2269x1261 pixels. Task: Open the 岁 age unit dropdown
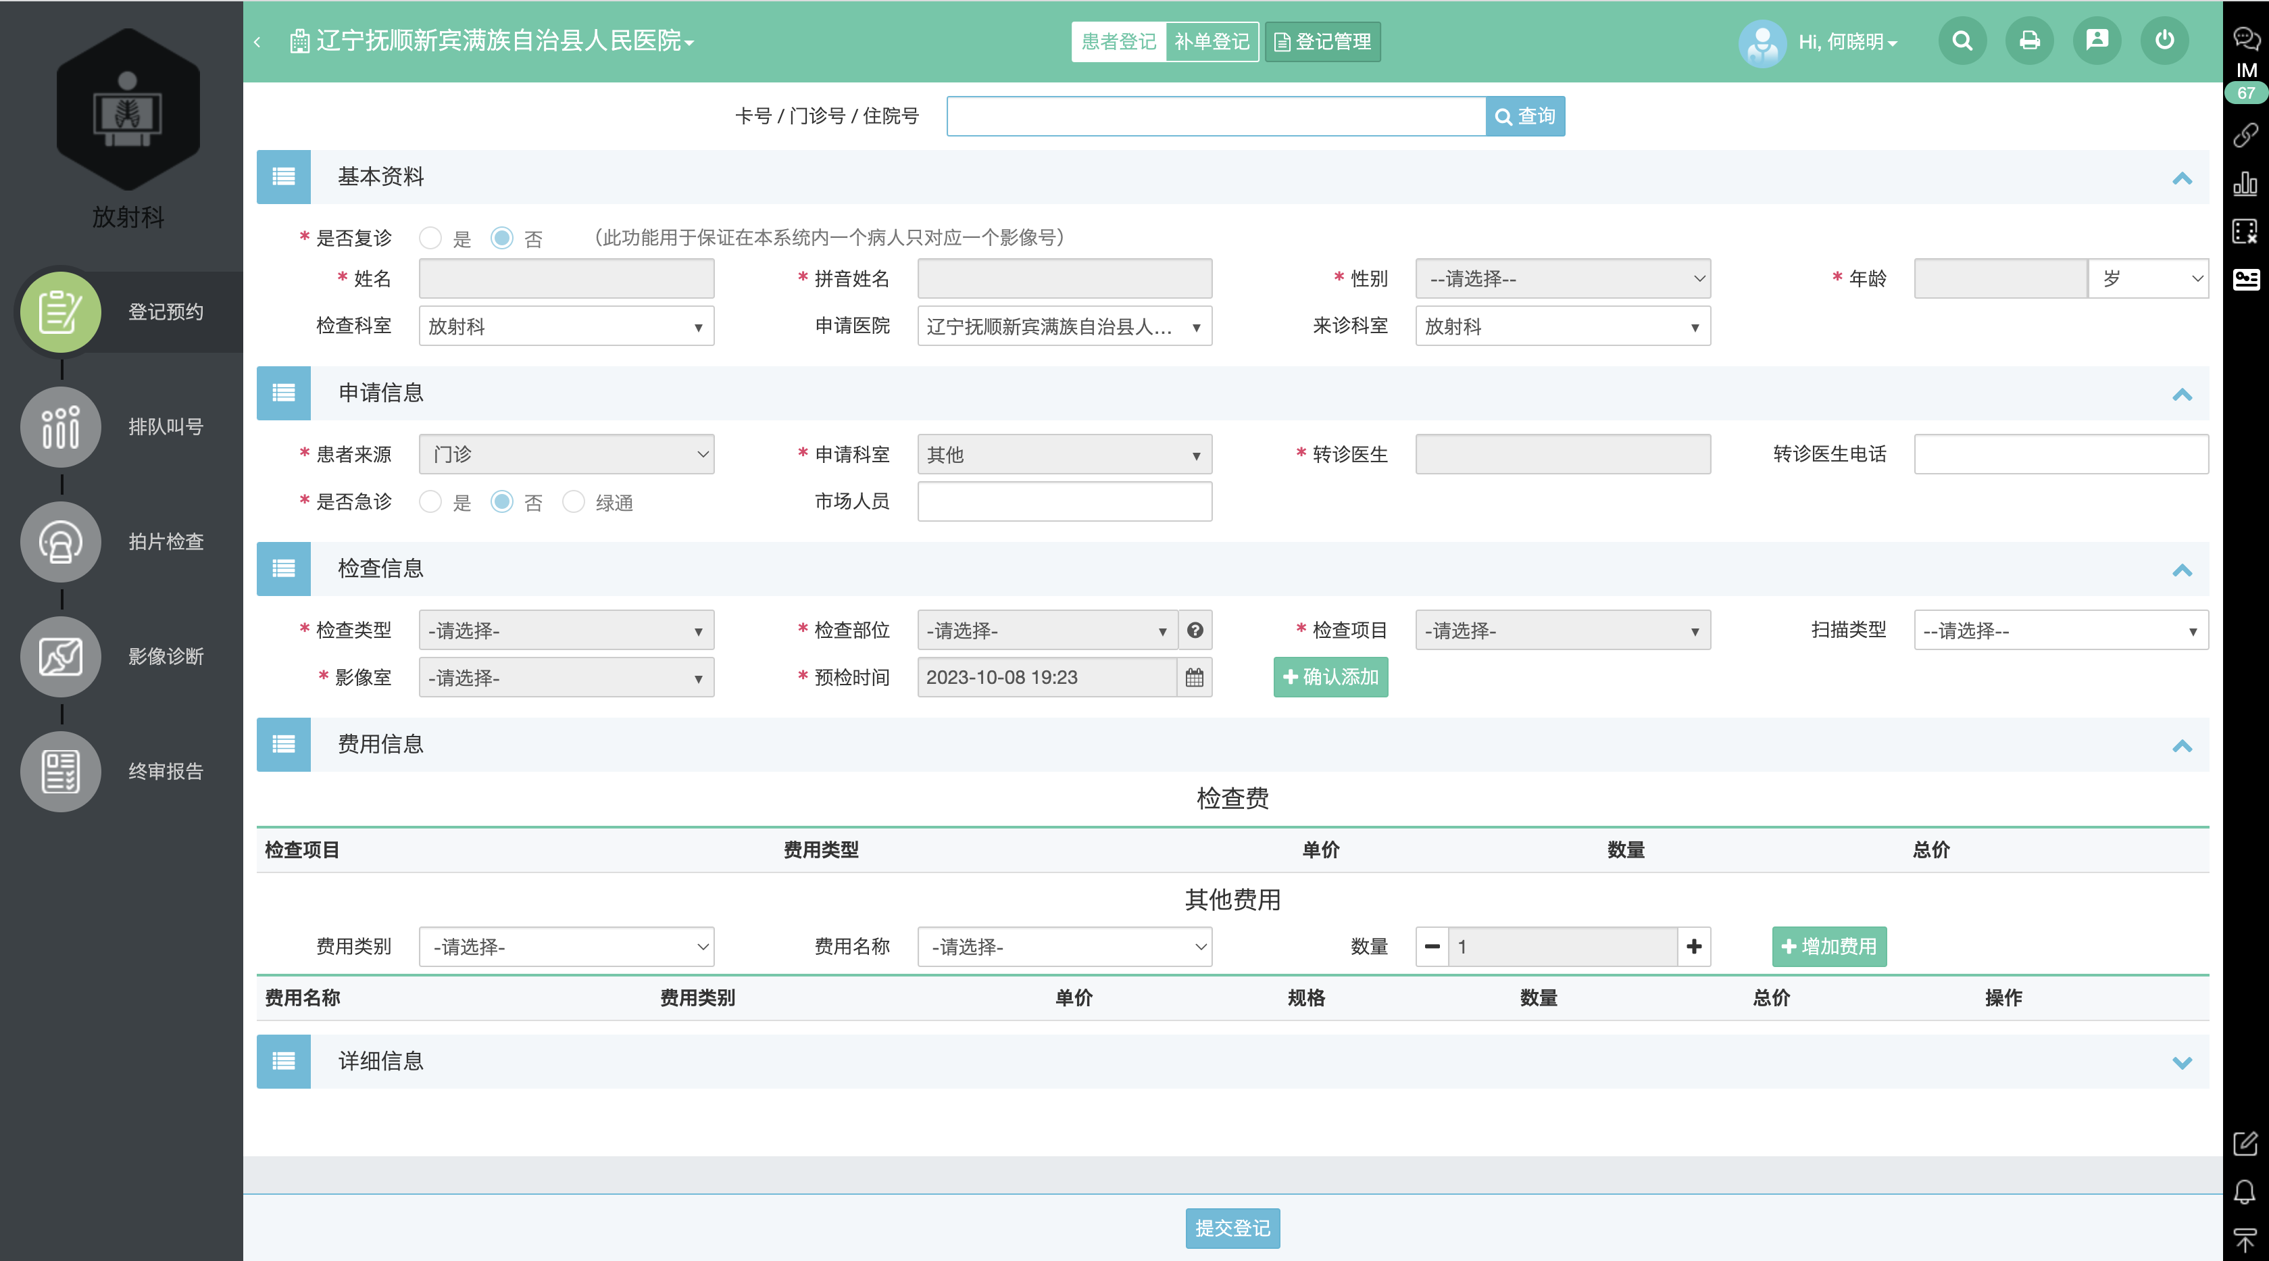tap(2148, 278)
